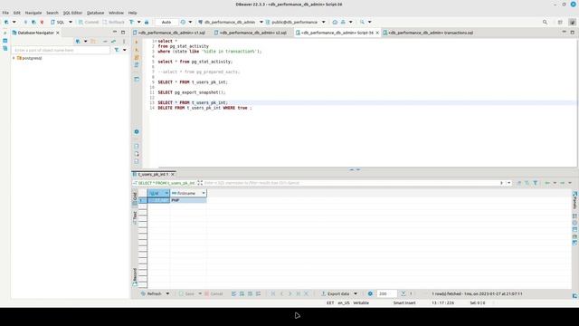Switch to the transactions.sql editor tab
Image resolution: width=579 pixels, height=326 pixels.
coord(428,33)
